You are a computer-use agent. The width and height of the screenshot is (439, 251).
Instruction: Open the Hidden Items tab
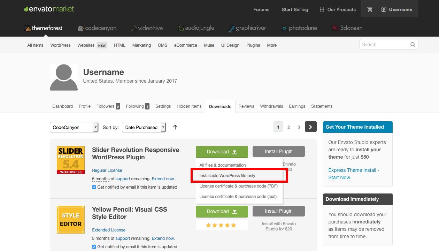189,106
